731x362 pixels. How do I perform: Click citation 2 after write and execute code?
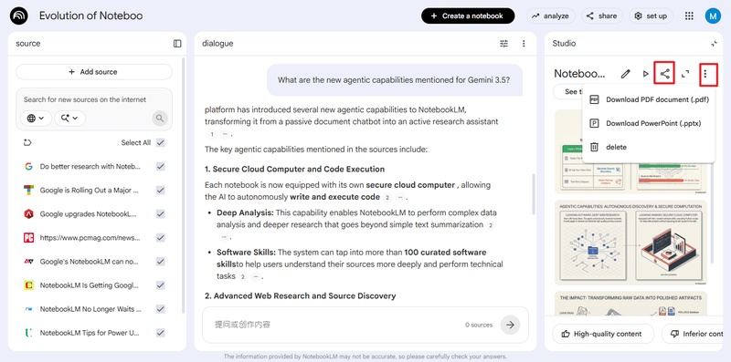pyautogui.click(x=387, y=197)
